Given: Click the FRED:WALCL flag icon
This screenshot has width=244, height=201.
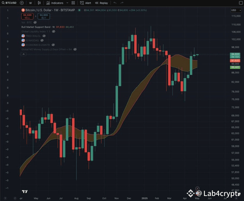Looking at the screenshot, I should click(x=23, y=36).
